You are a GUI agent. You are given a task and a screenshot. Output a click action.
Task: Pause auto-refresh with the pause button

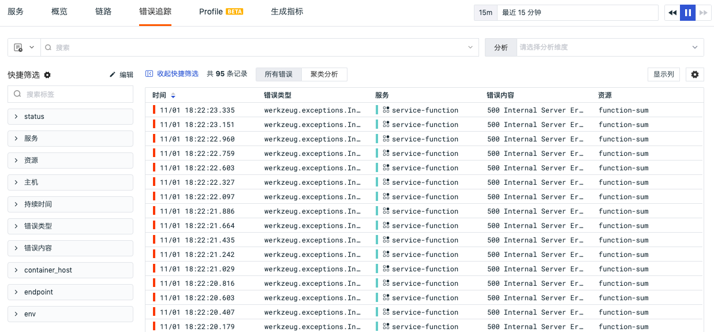click(688, 13)
